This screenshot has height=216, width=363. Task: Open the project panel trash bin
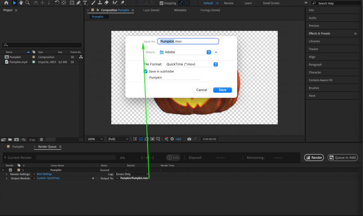click(41, 139)
